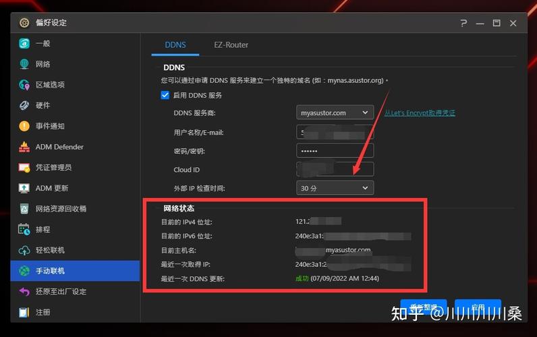Click the 硬件 hardware icon

tap(24, 105)
